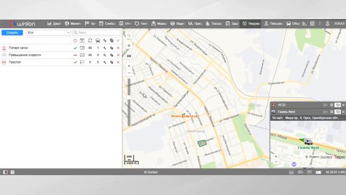Select the Превышение скорости notification name
346x195 pixels.
[x=25, y=55]
